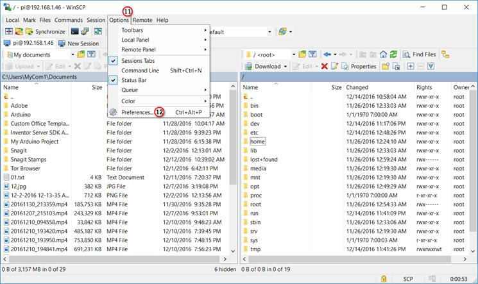Click the Compare Directories icon

9,31
